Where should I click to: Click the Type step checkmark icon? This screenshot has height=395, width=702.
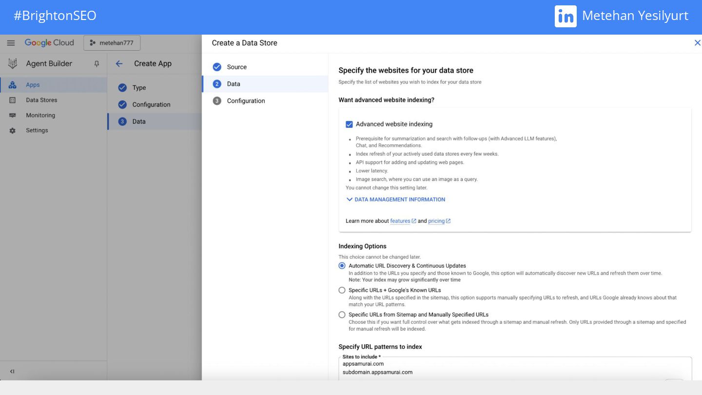(122, 88)
